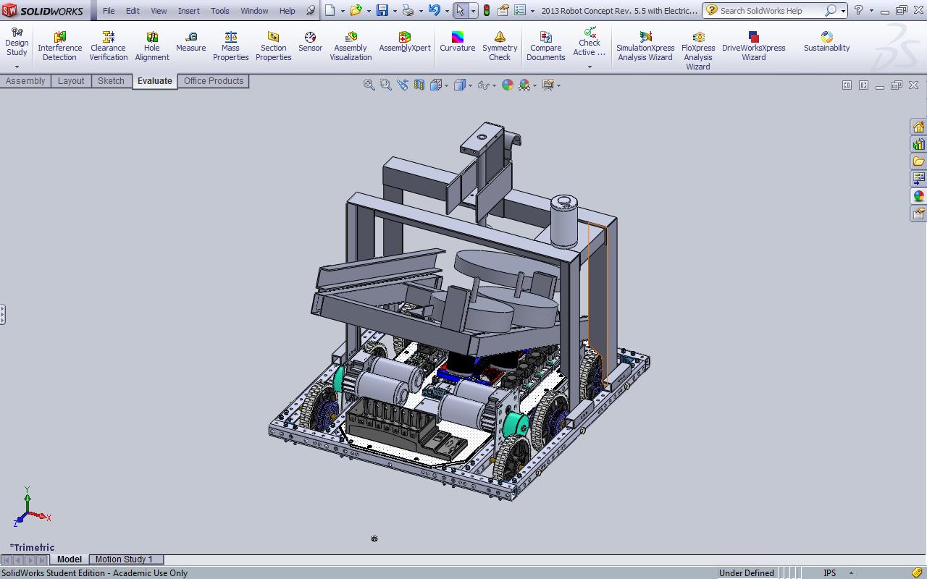Open View Orientation cube icon
This screenshot has height=579, width=927.
click(435, 85)
